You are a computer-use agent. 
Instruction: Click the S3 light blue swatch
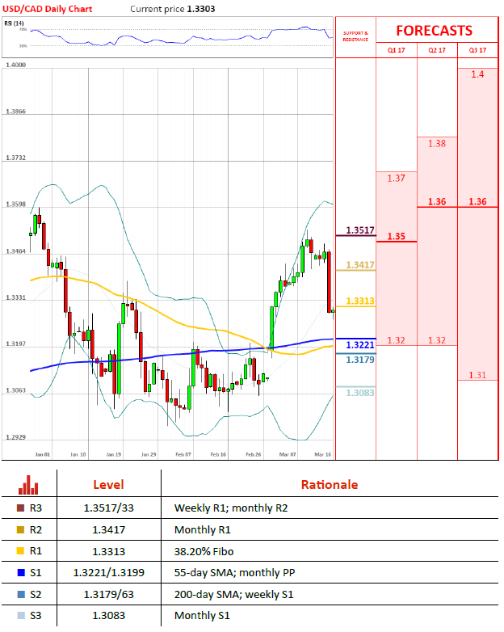tap(20, 616)
